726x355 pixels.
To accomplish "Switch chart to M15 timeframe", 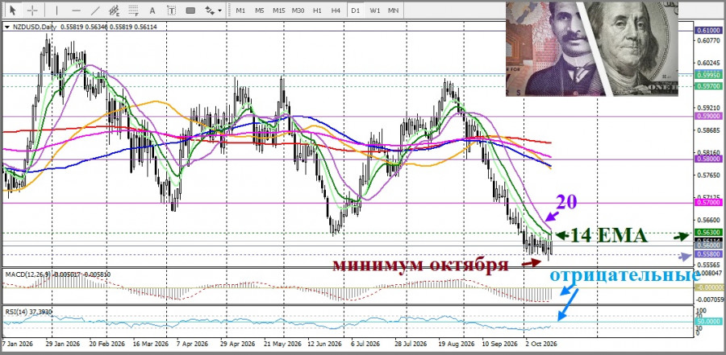I will (x=279, y=10).
